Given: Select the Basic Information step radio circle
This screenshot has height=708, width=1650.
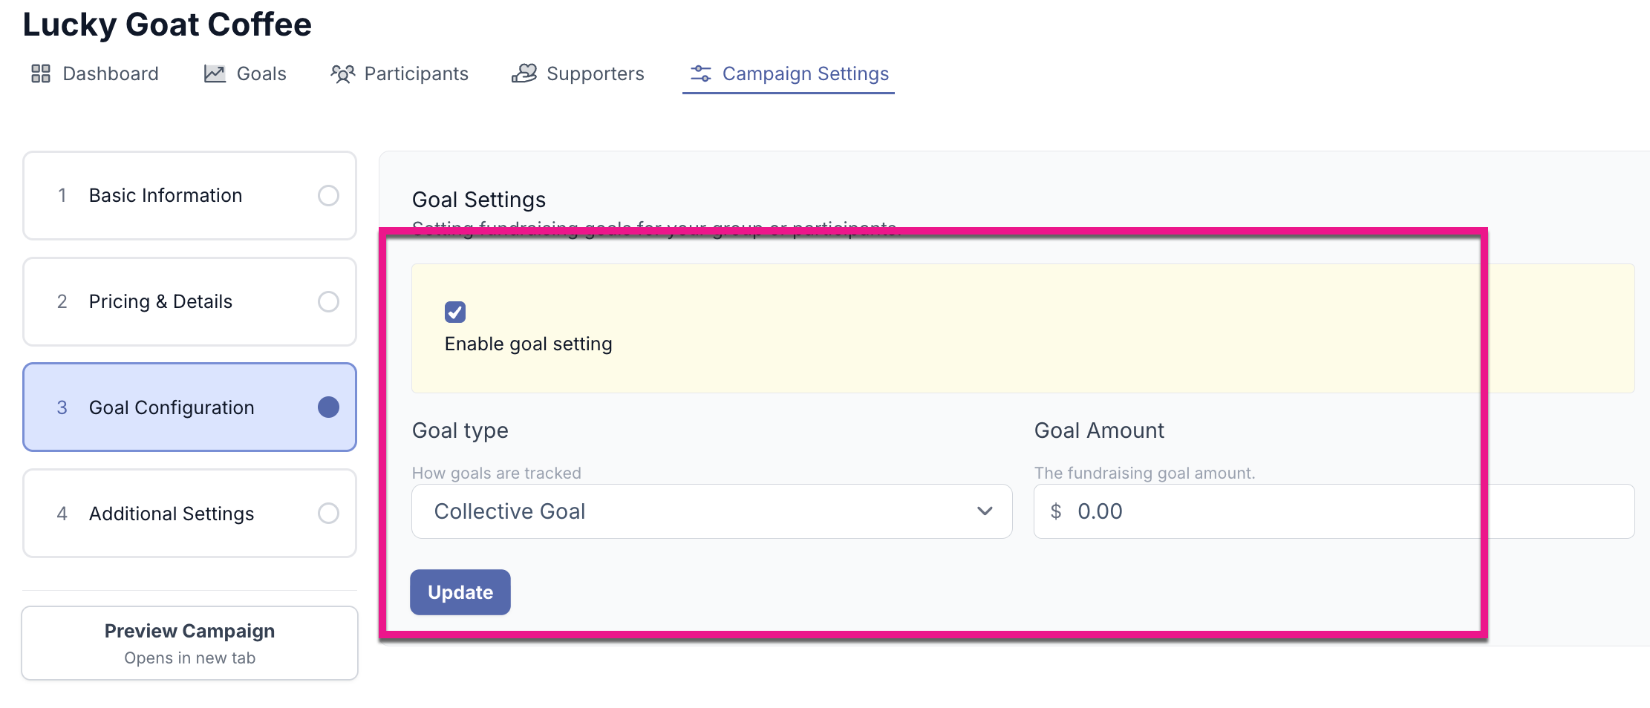Looking at the screenshot, I should [328, 195].
